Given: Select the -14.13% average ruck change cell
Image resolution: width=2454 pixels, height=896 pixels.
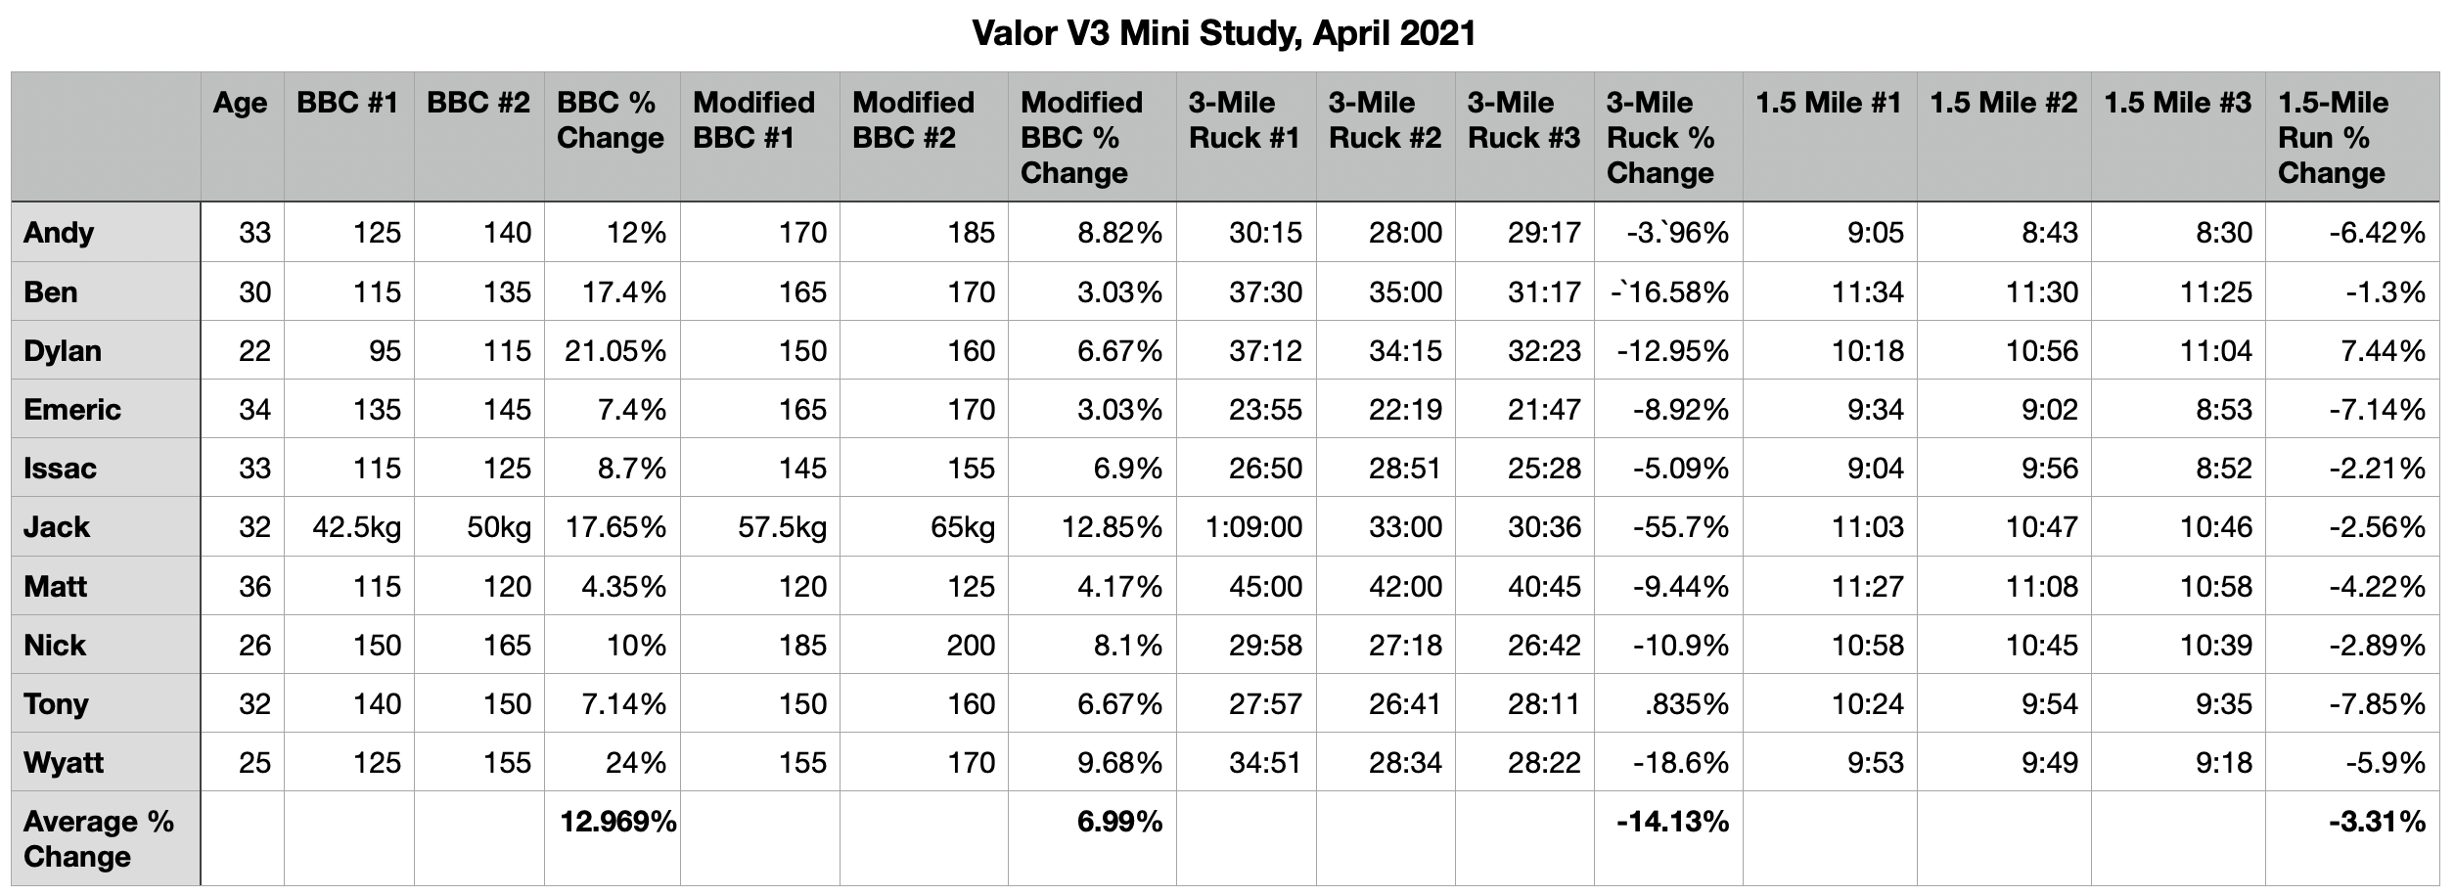Looking at the screenshot, I should [x=1672, y=822].
